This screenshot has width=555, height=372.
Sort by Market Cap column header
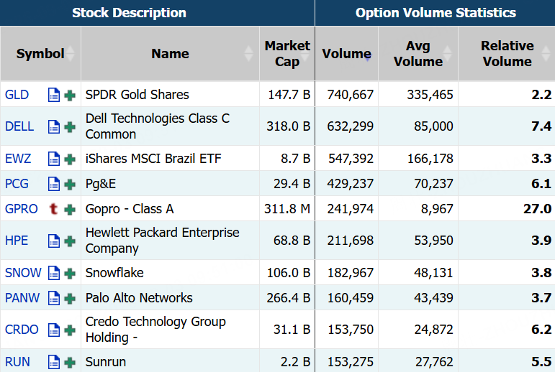click(x=287, y=54)
